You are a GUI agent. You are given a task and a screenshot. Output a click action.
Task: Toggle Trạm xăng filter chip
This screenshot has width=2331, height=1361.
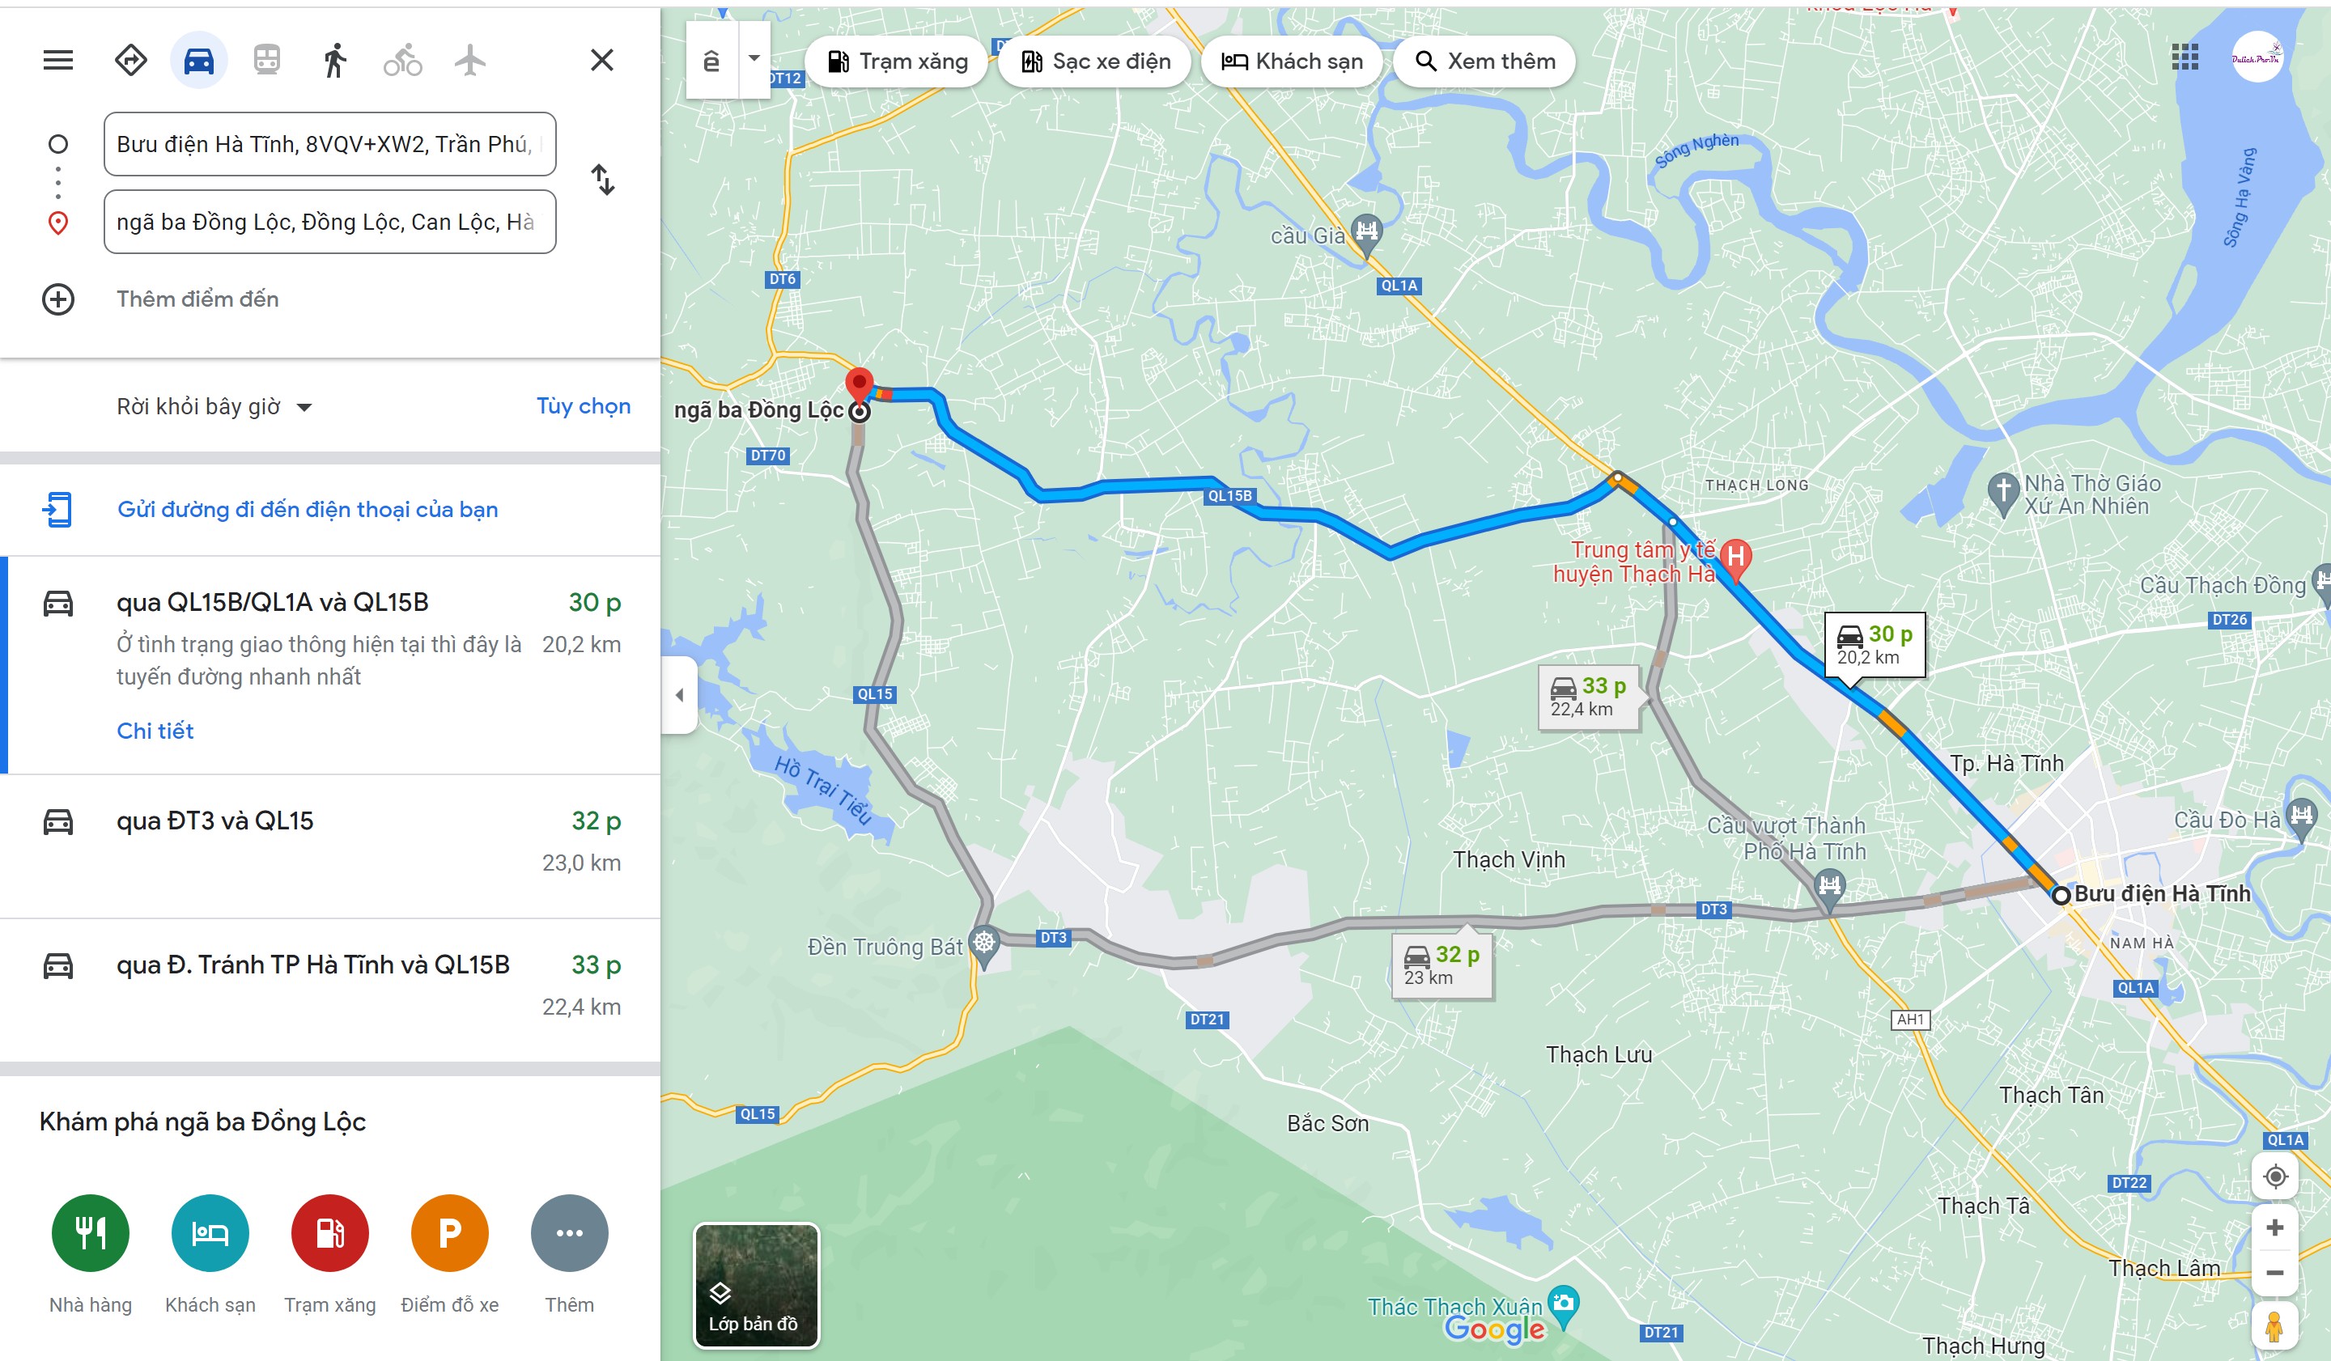(x=896, y=61)
